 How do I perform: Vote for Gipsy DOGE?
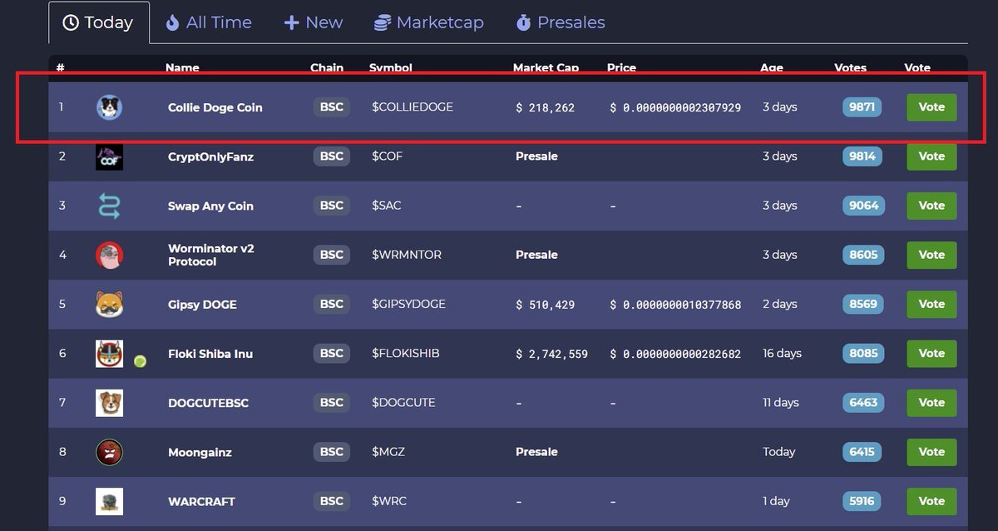coord(931,304)
